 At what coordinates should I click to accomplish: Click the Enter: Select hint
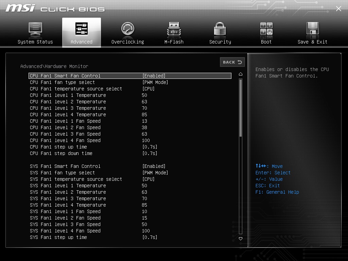click(x=273, y=173)
